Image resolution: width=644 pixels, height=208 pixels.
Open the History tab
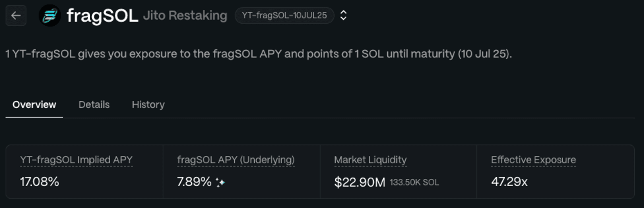148,105
